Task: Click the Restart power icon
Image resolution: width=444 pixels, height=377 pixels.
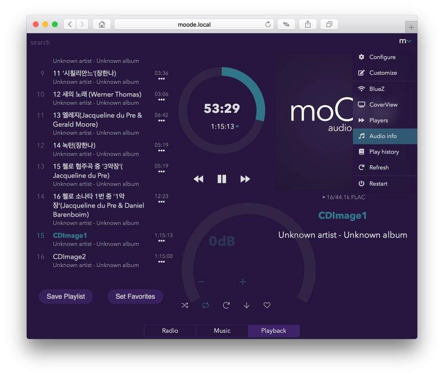Action: click(361, 183)
